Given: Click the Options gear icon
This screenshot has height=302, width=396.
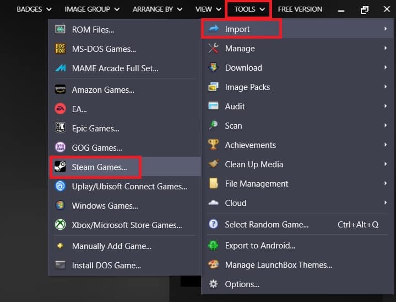Looking at the screenshot, I should coord(213,284).
